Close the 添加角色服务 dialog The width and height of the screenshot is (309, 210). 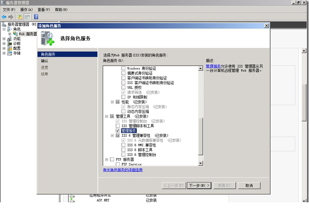coord(266,25)
